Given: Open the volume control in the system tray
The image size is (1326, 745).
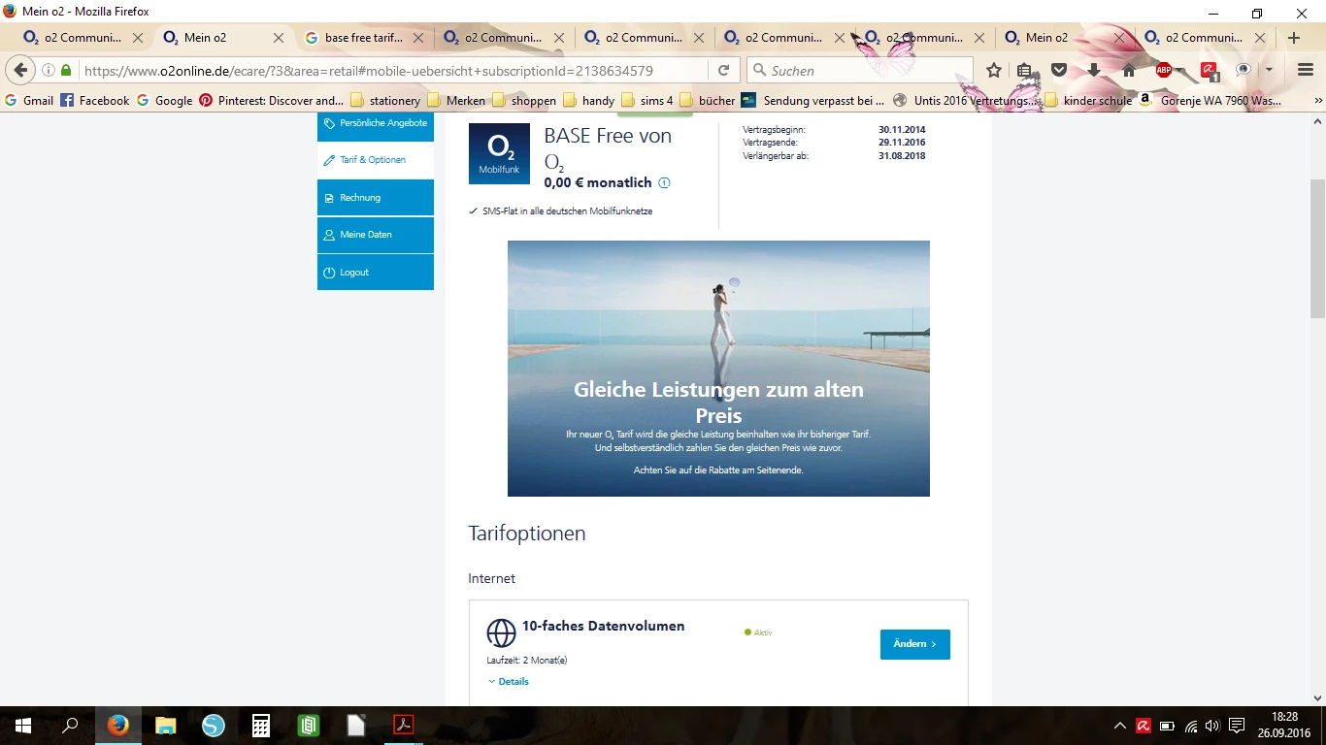Looking at the screenshot, I should (1211, 726).
